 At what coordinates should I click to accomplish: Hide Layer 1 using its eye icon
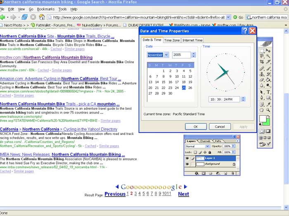(187, 158)
